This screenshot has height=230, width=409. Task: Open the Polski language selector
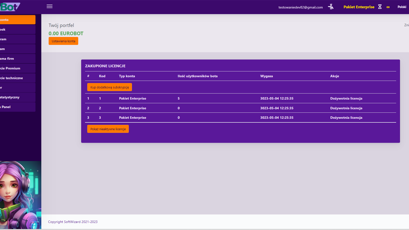pyautogui.click(x=402, y=7)
